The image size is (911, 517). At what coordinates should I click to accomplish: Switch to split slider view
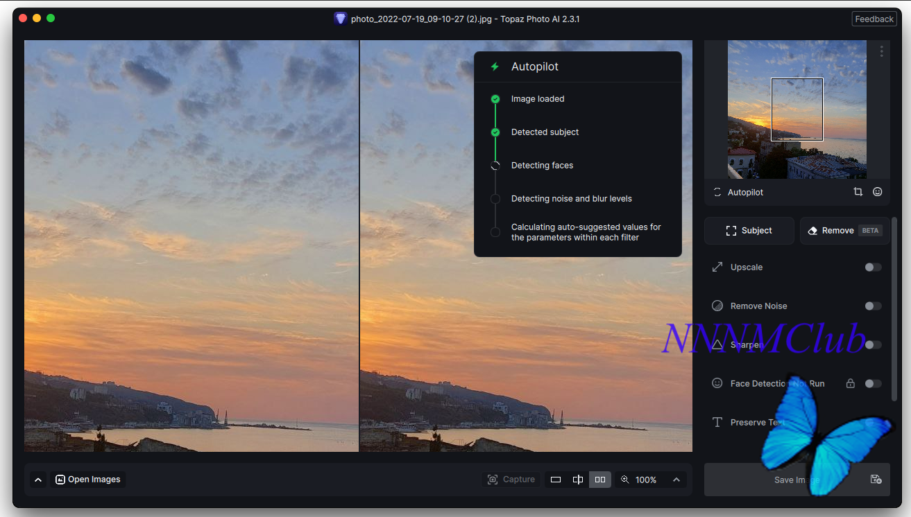[x=577, y=480]
